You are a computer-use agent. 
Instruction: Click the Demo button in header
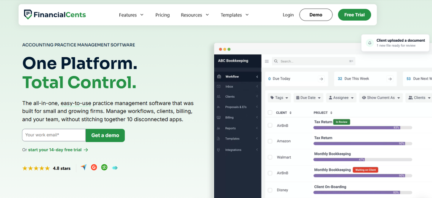316,15
